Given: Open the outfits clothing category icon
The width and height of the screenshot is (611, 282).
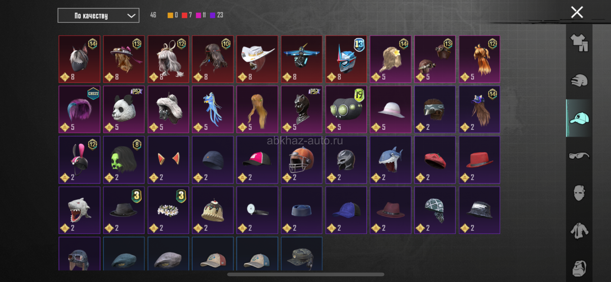Looking at the screenshot, I should tap(579, 43).
